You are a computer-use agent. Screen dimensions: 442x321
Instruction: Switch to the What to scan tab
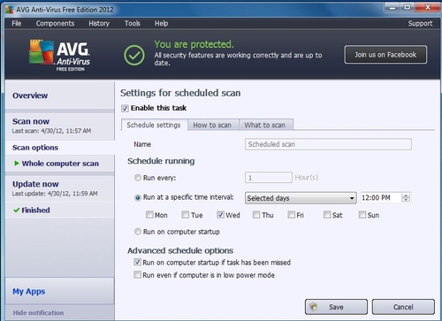click(265, 125)
